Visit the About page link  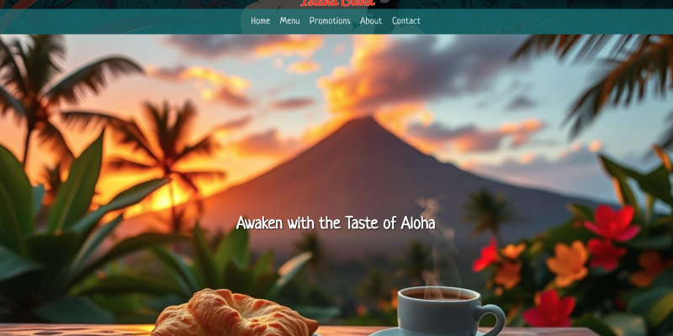[371, 20]
